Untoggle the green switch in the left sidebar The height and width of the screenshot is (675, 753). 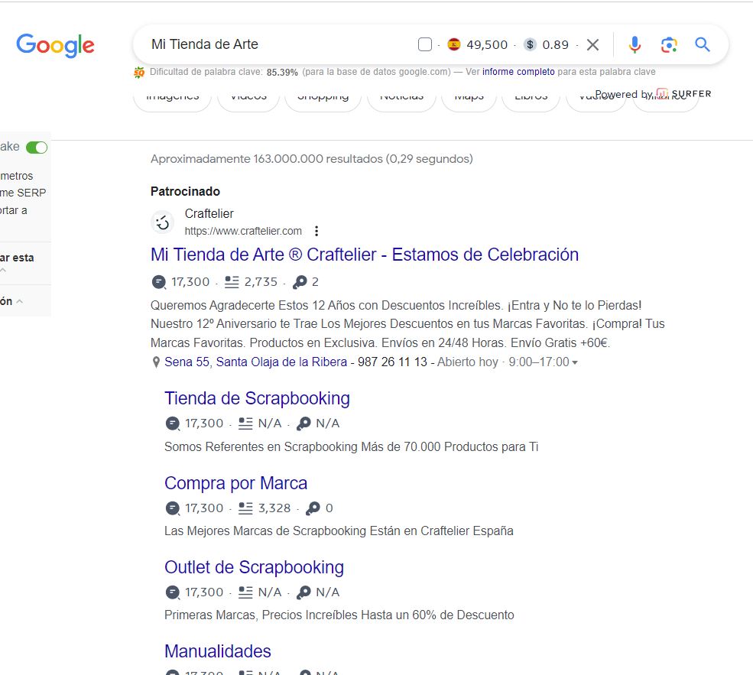pos(37,147)
